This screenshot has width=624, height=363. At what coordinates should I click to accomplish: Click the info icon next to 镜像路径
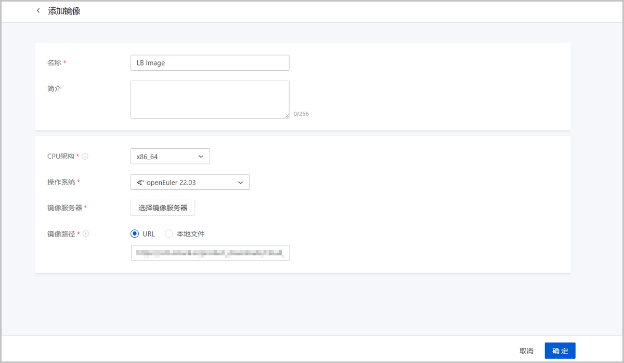[x=86, y=234]
